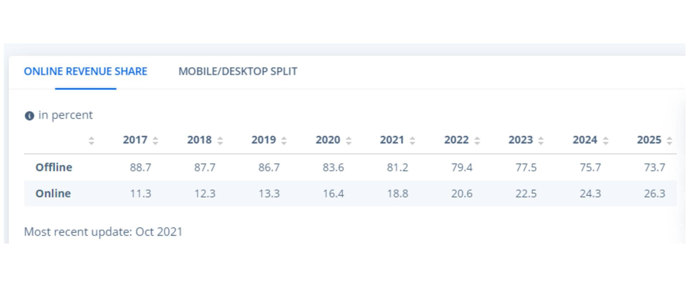Sort table by the 2022 column icon

pos(477,141)
